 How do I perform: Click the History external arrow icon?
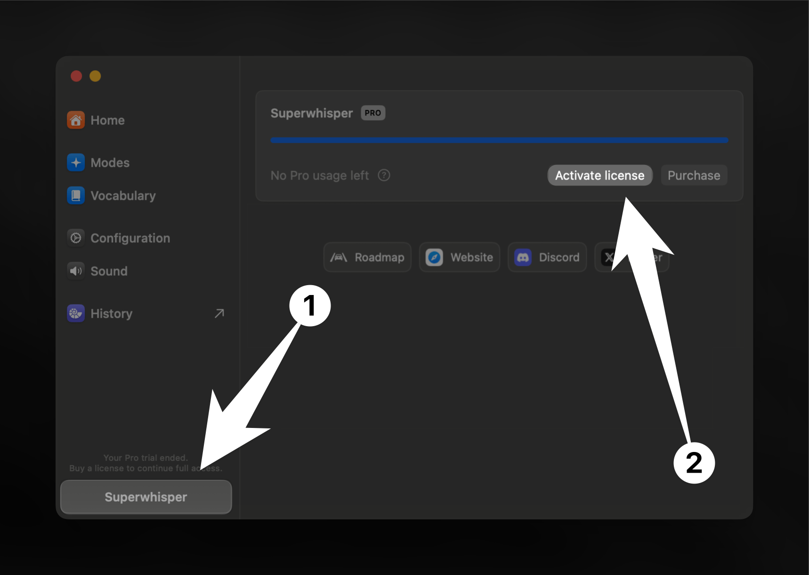tap(219, 313)
